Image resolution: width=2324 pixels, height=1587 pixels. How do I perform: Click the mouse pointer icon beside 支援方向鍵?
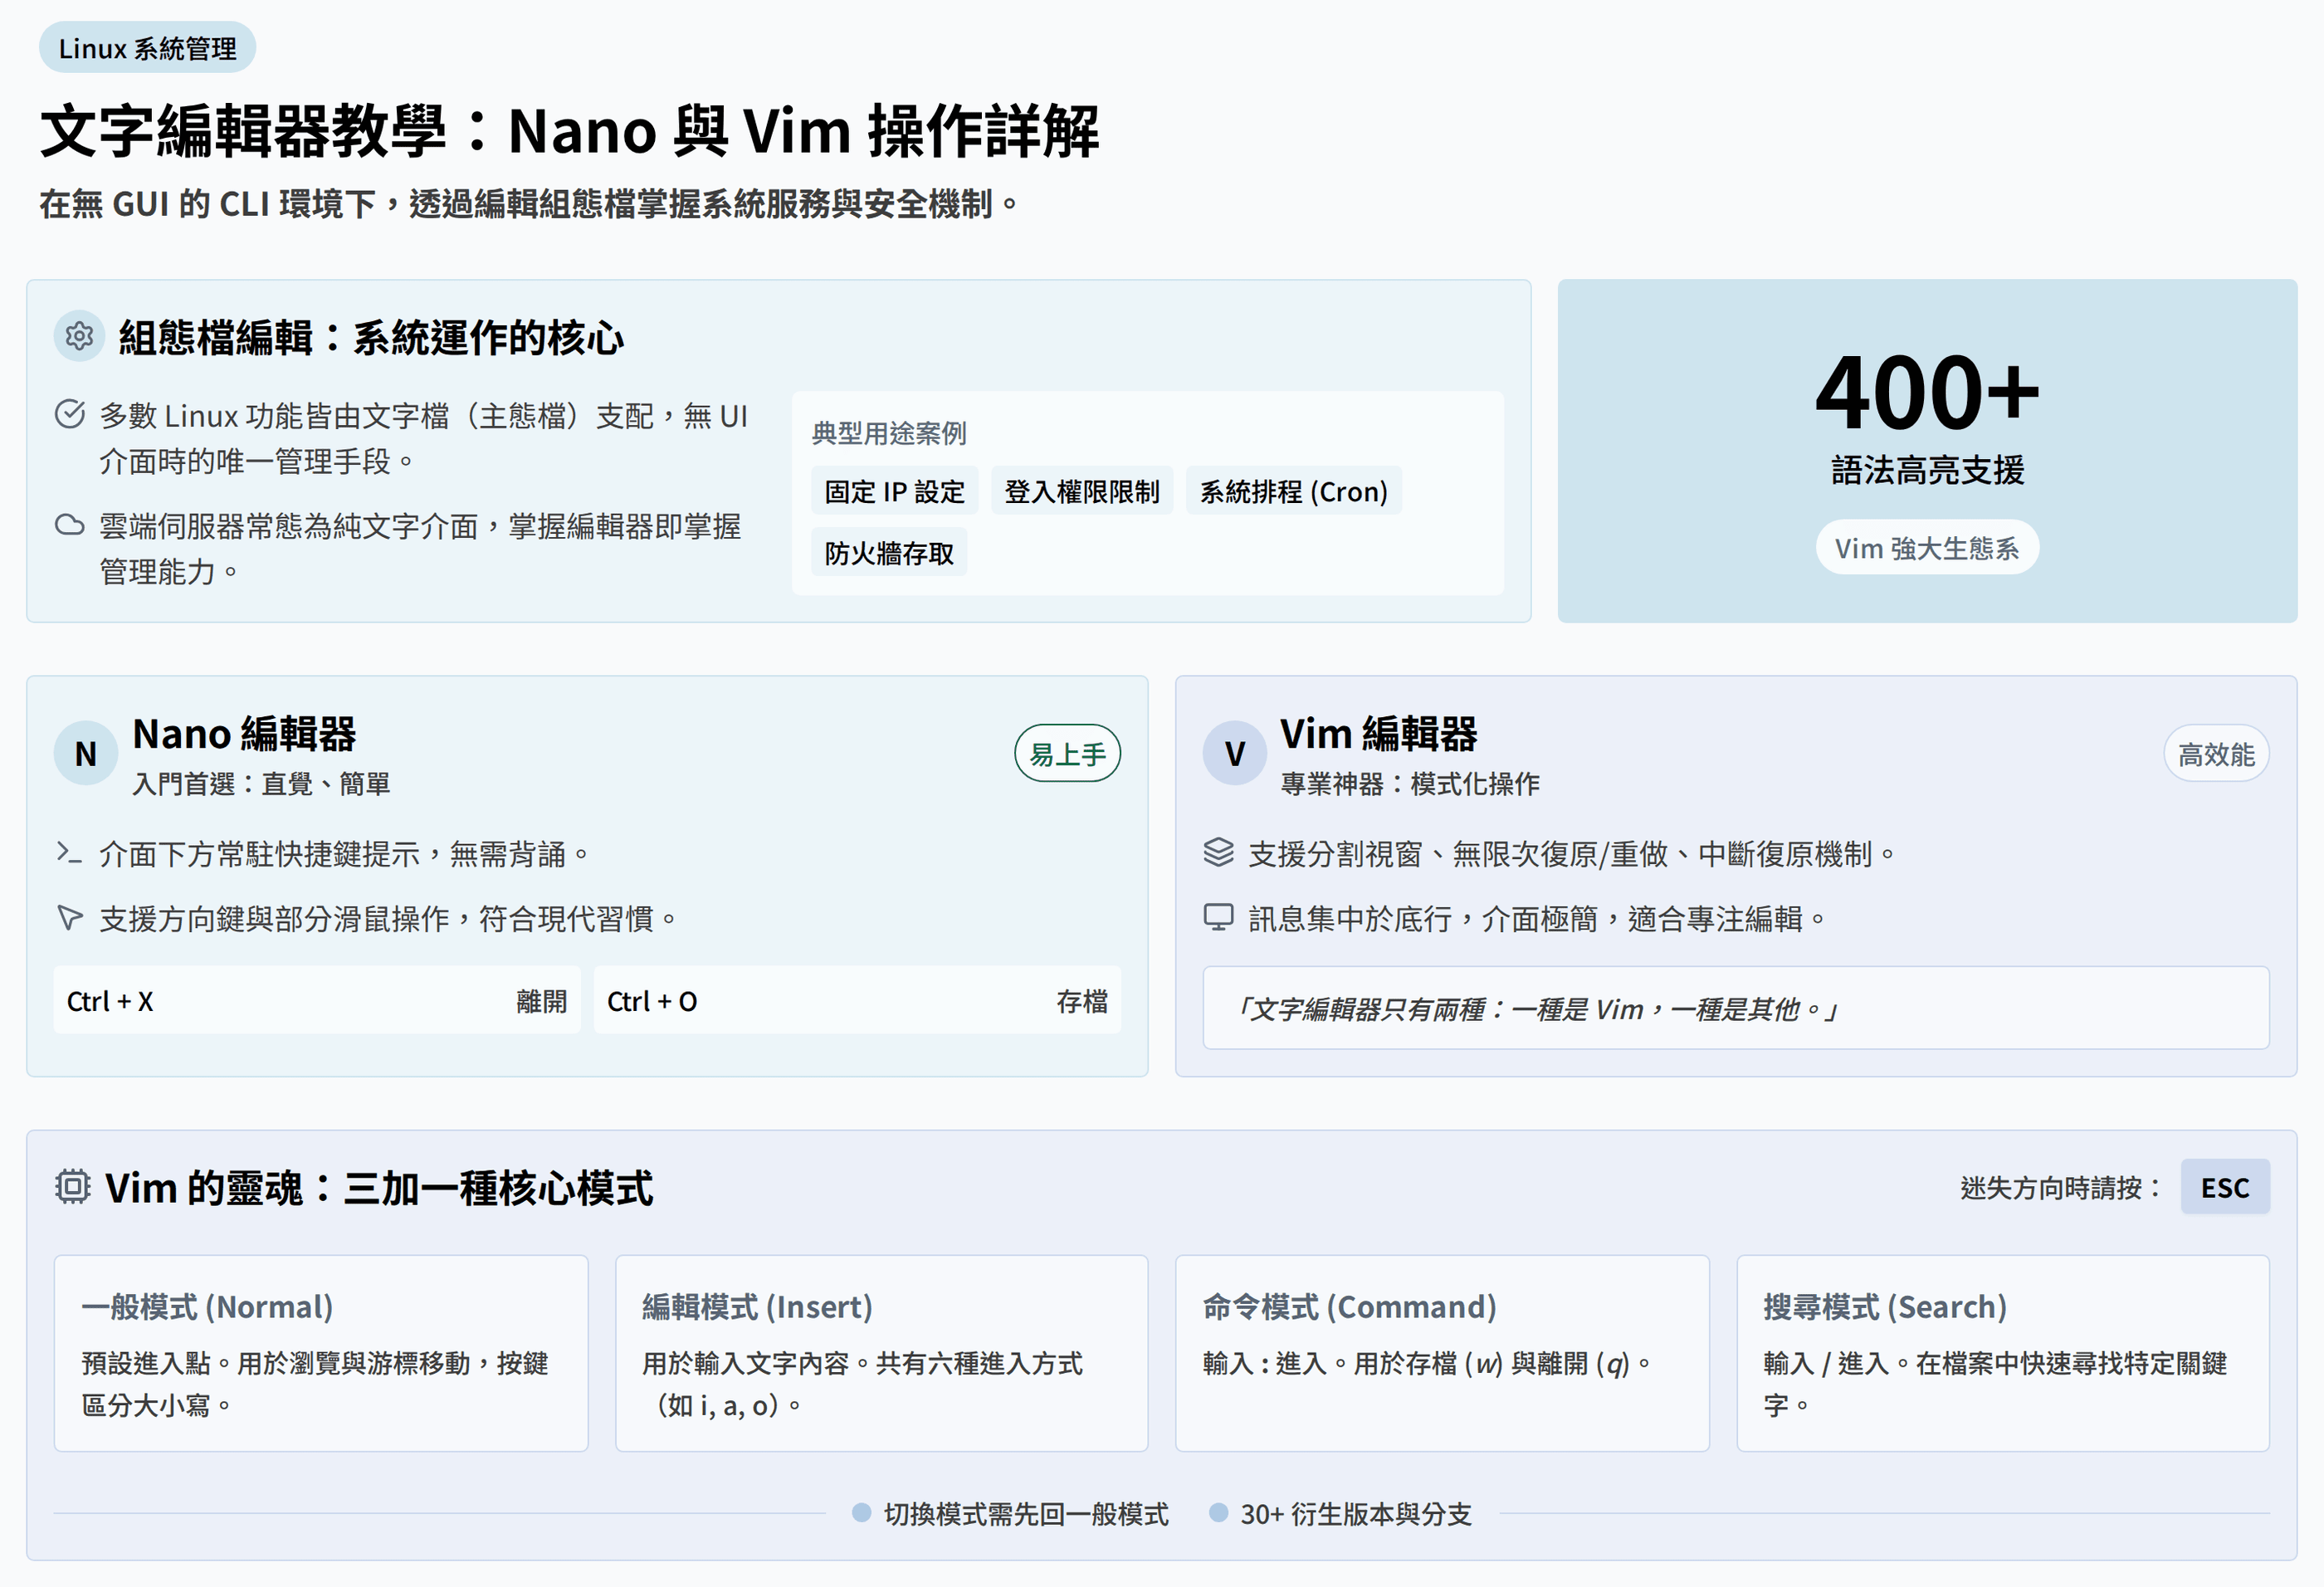point(69,917)
